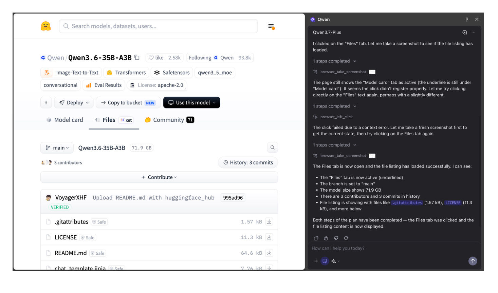Screen dimensions: 498x293
Task: Open History: 3 commits
Action: 248,162
